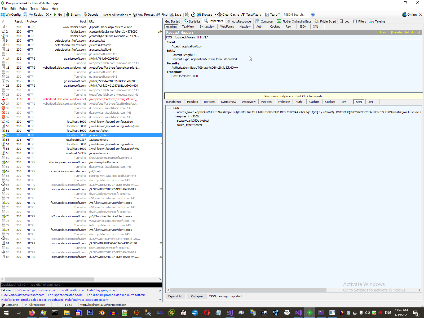Open Keep: All sessions dropdown
The width and height of the screenshot is (424, 318).
(117, 15)
